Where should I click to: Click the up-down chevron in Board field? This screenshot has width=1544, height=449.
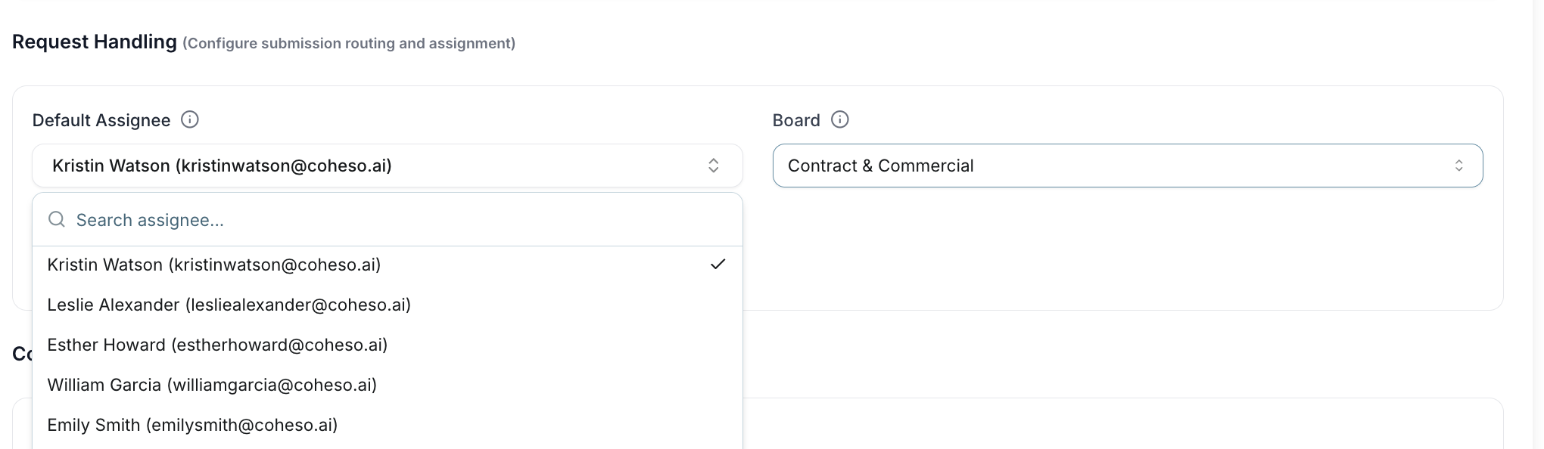click(1458, 166)
